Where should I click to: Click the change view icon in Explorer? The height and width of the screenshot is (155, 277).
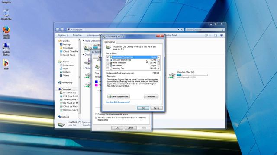coord(207,35)
